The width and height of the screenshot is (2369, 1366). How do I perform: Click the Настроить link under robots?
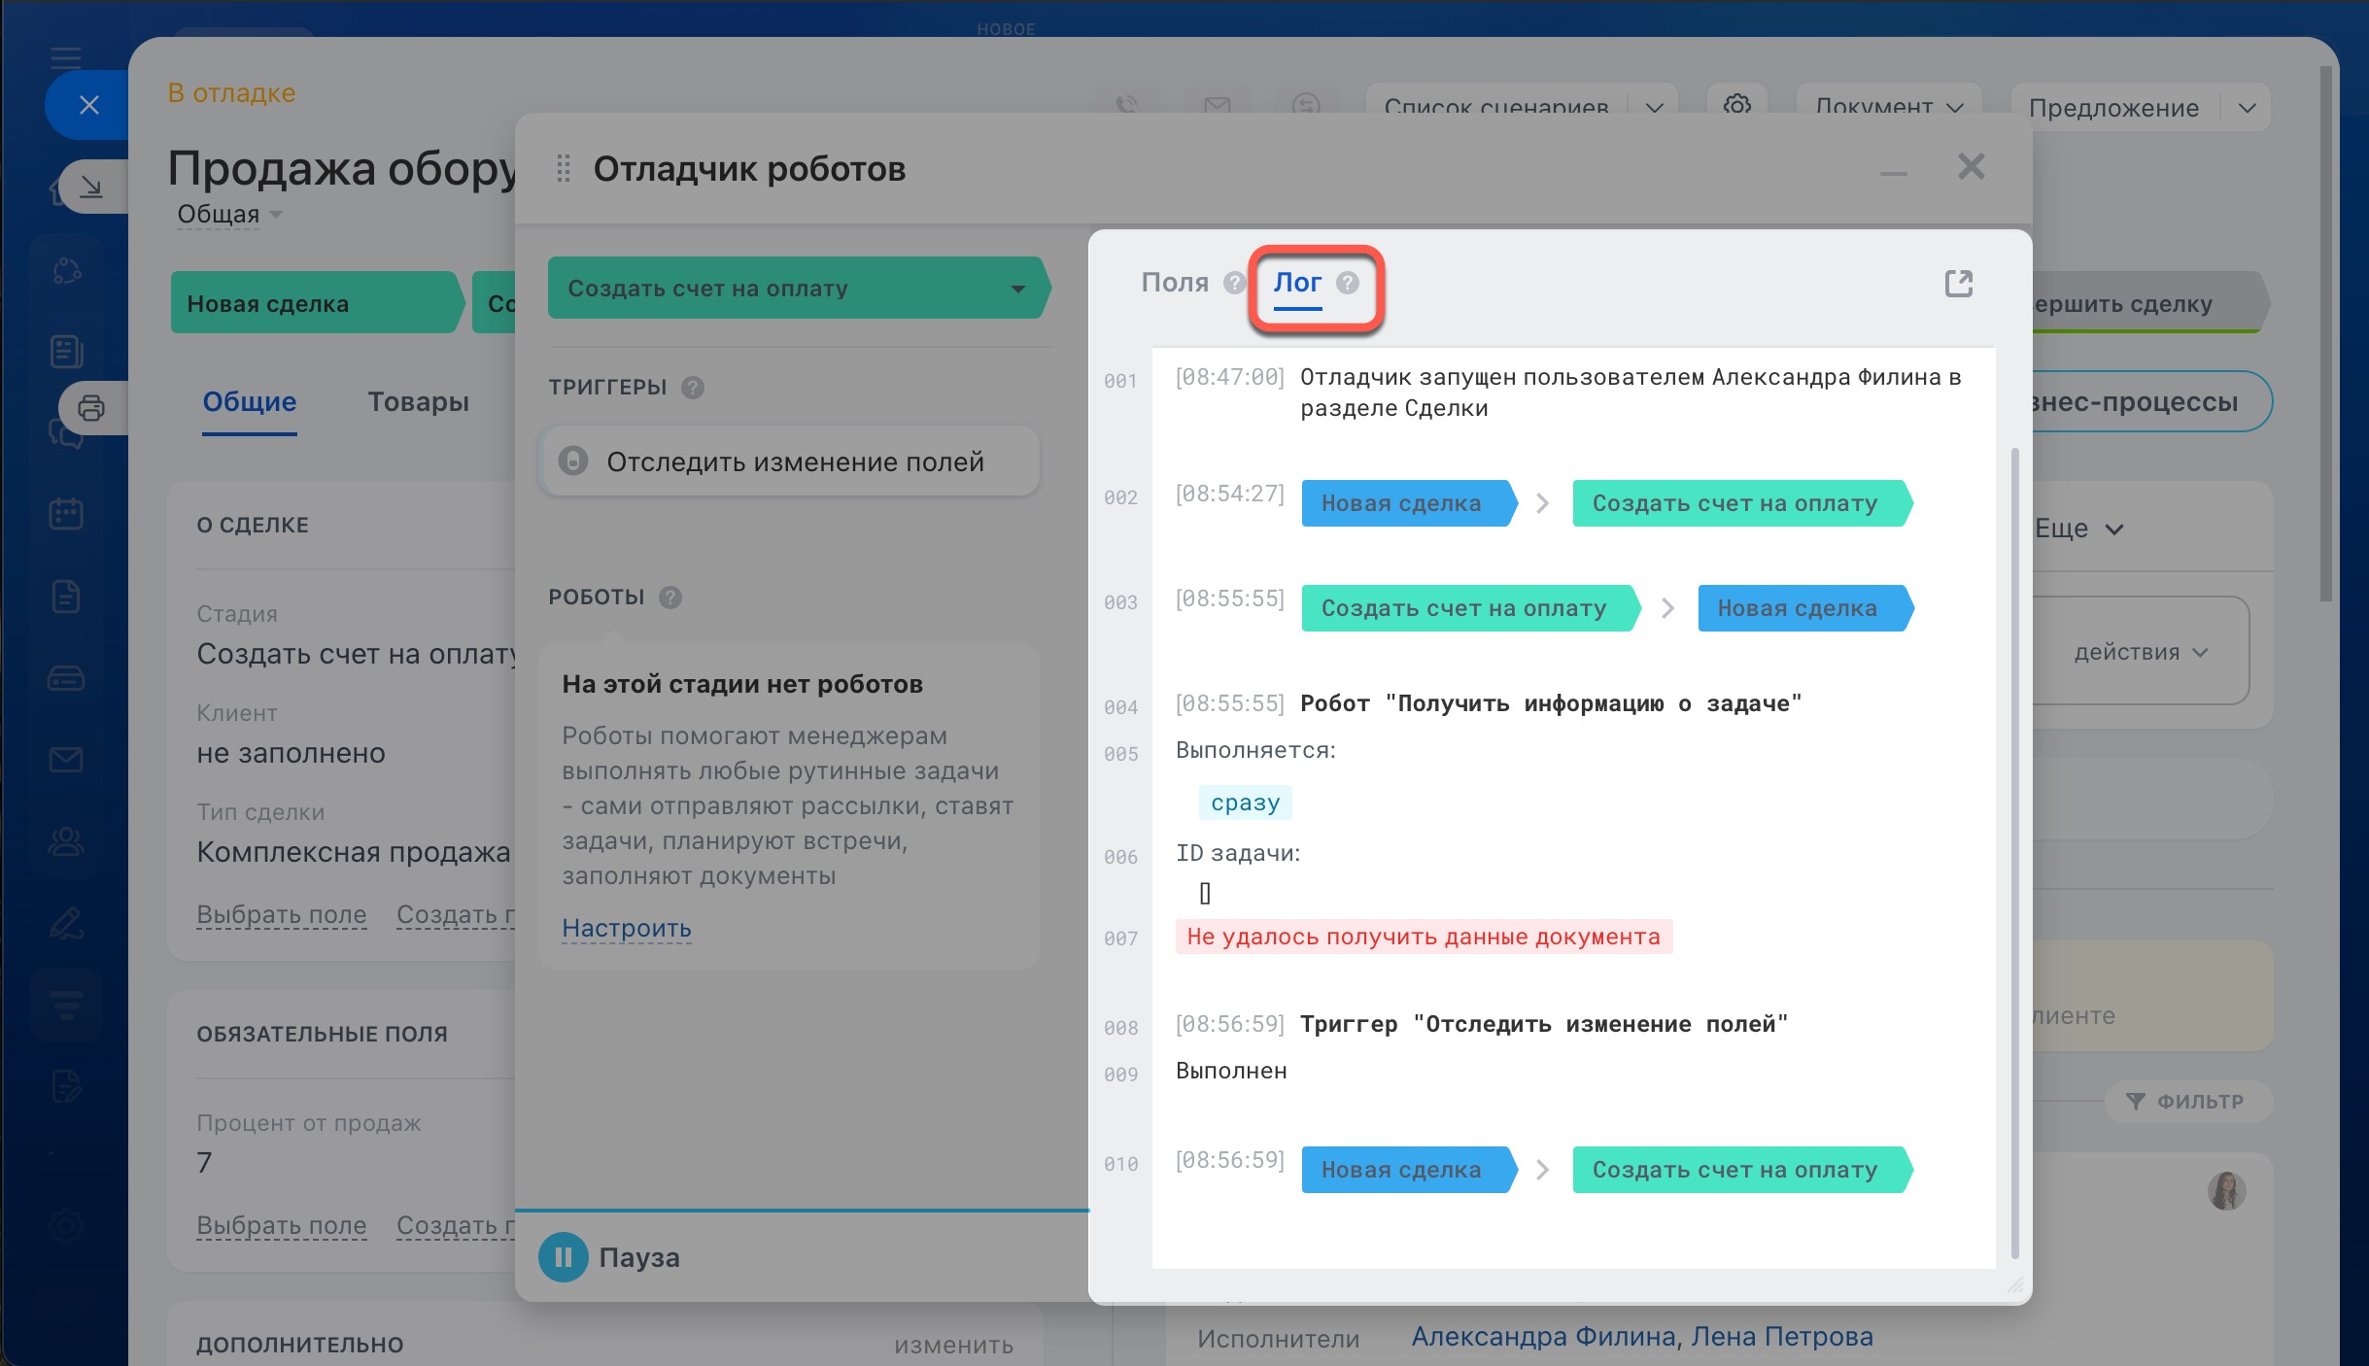(x=626, y=928)
